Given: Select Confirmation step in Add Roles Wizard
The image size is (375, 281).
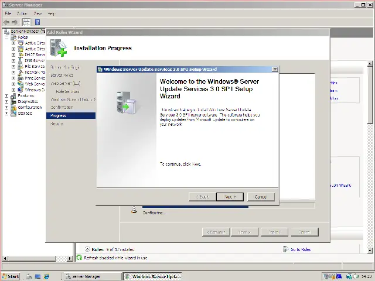Looking at the screenshot, I should (62, 108).
